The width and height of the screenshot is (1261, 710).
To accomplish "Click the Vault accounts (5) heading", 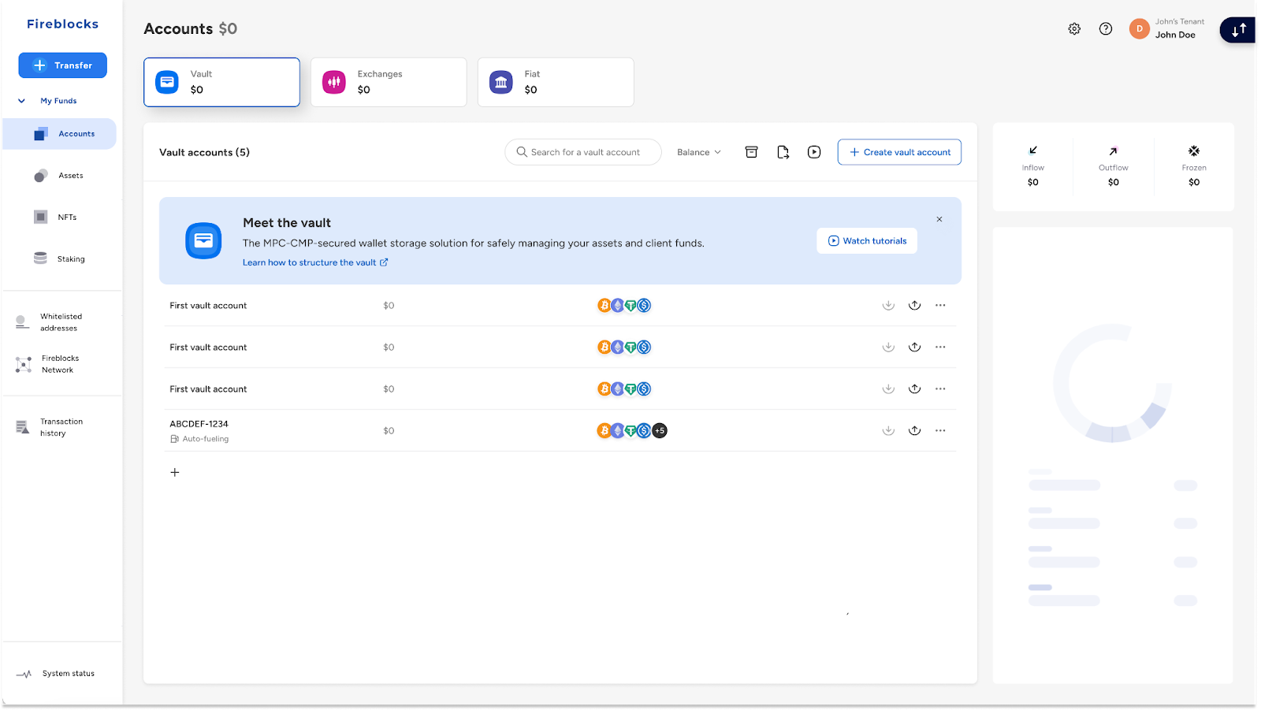I will 204,153.
